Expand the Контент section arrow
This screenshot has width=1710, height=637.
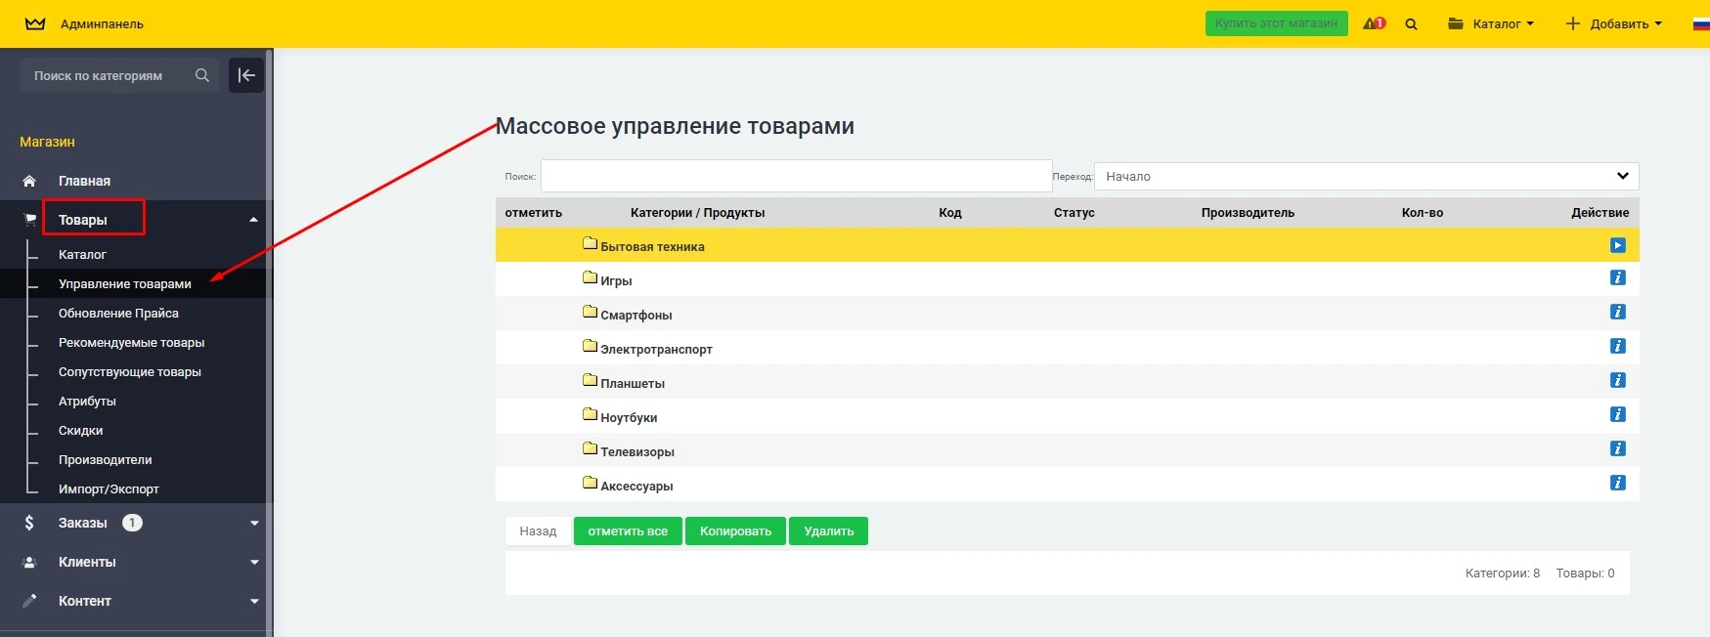pyautogui.click(x=254, y=601)
